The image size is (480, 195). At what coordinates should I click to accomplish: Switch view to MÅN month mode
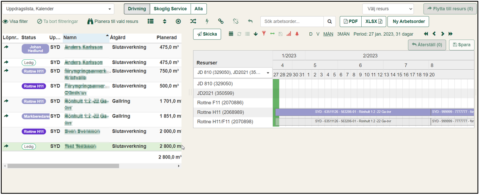(x=328, y=34)
